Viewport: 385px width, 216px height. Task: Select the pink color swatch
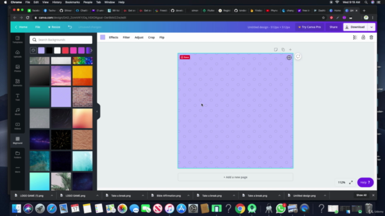[x=73, y=50]
